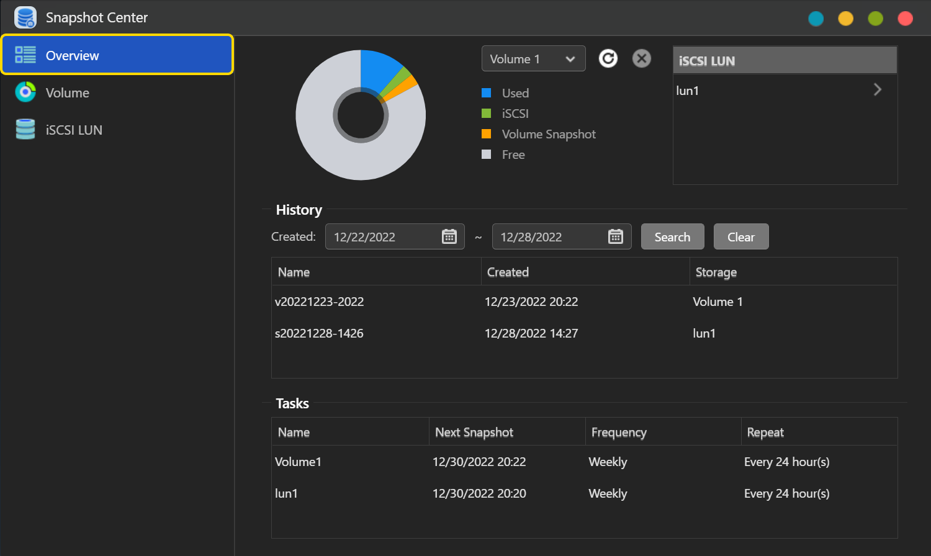931x556 pixels.
Task: Click the Snapshot Center app icon
Action: pyautogui.click(x=25, y=17)
